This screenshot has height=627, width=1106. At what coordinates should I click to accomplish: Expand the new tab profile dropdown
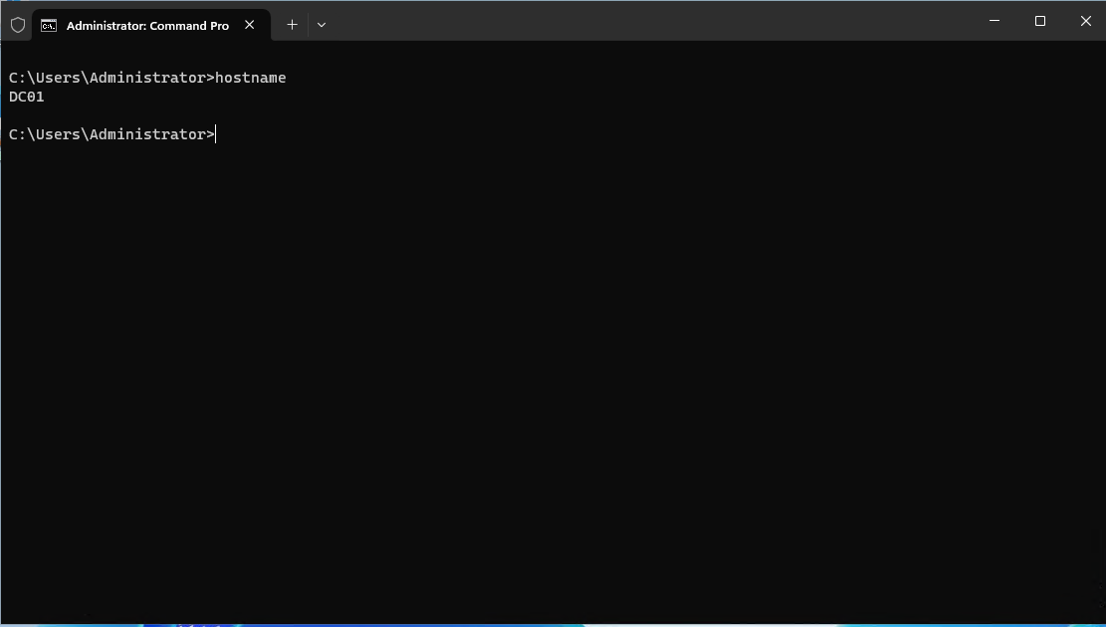(322, 25)
